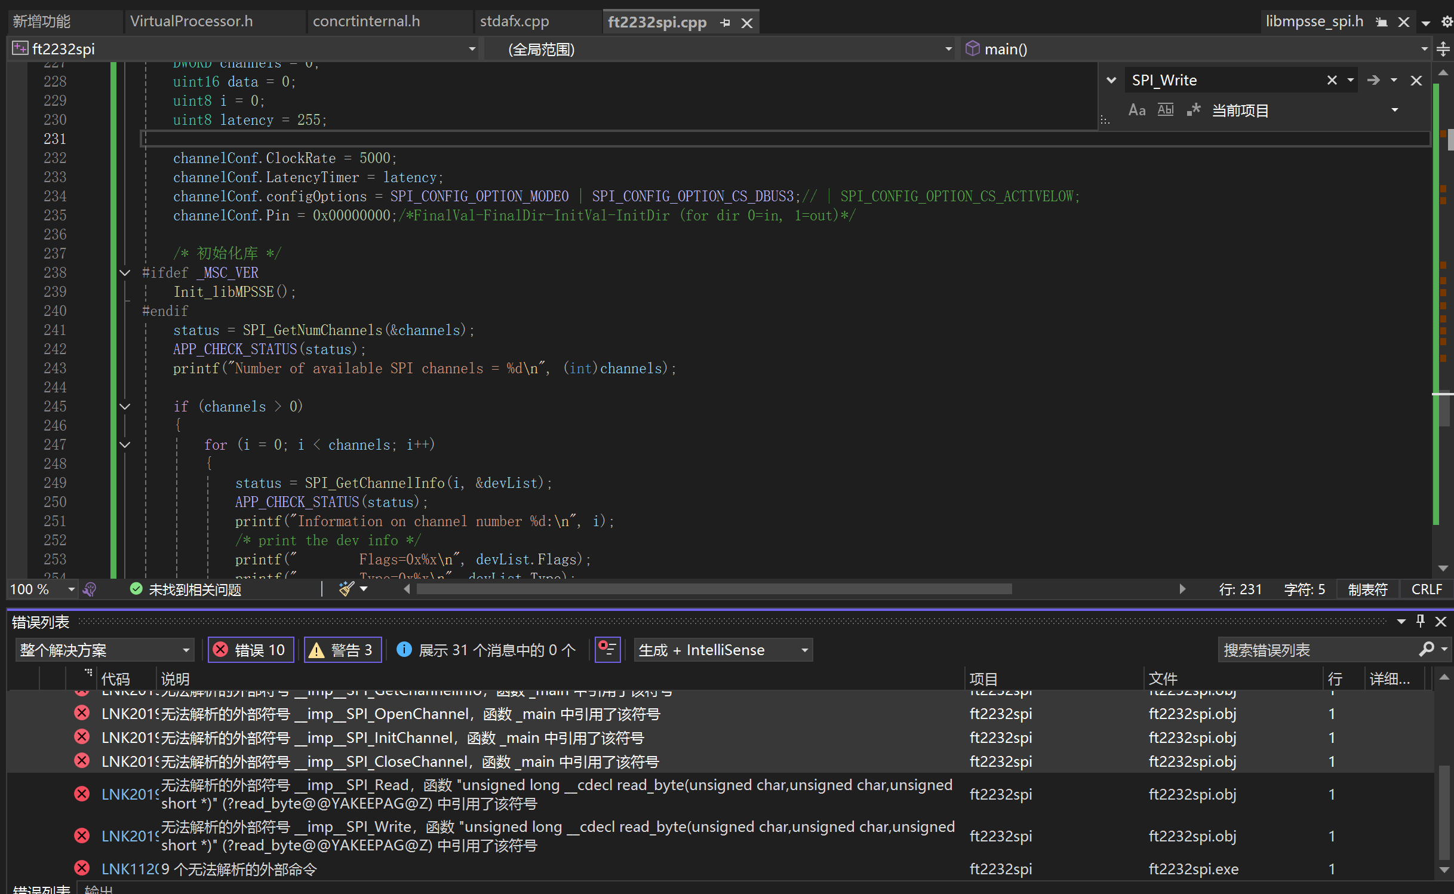Toggle regular expression search option
The image size is (1454, 894).
click(1193, 110)
